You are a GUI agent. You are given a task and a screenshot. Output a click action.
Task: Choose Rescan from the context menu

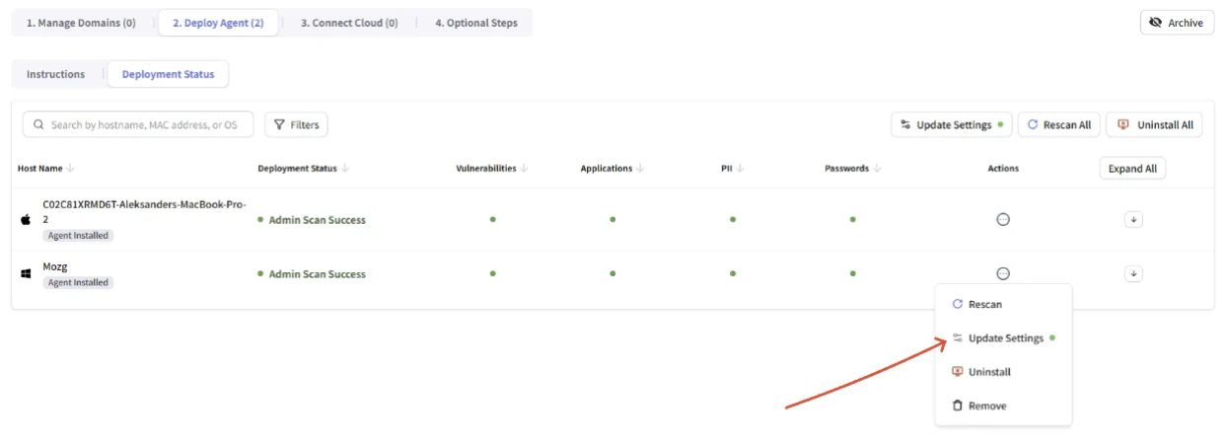tap(1003, 305)
